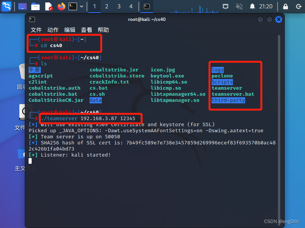The width and height of the screenshot is (305, 228).
Task: Click the agscript file name
Action: tap(41, 76)
